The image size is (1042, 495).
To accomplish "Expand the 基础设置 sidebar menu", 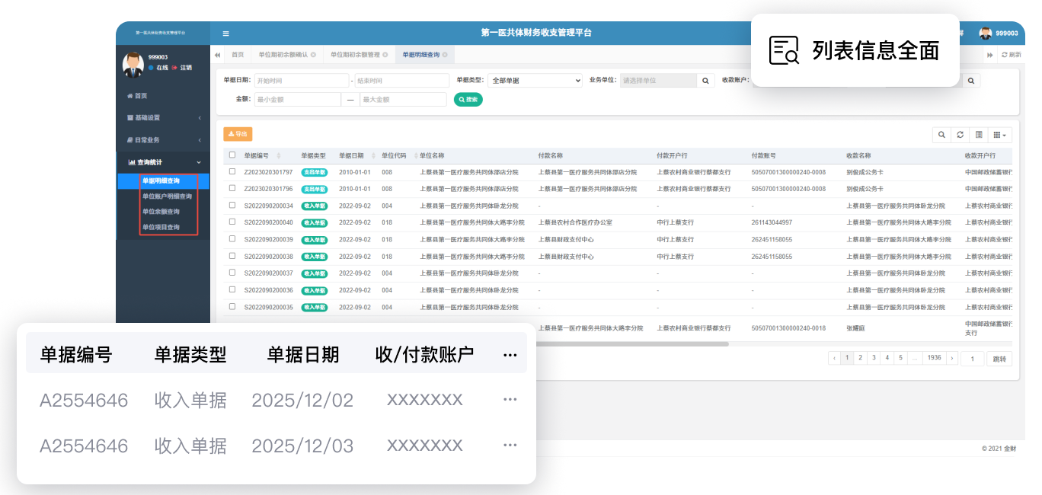I will pyautogui.click(x=163, y=118).
